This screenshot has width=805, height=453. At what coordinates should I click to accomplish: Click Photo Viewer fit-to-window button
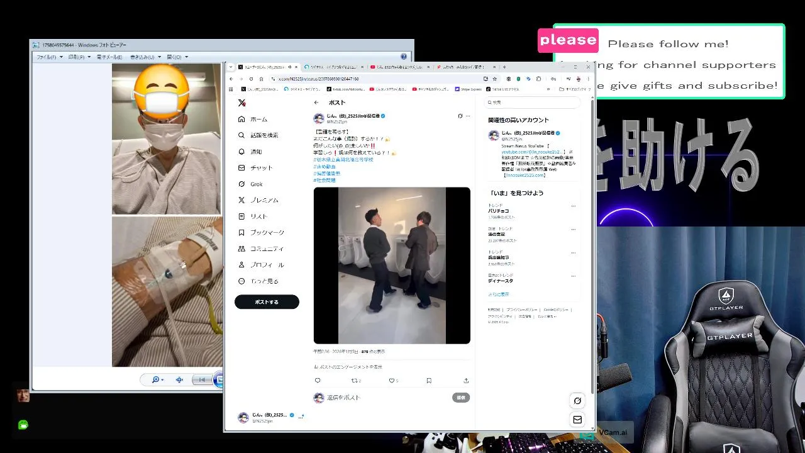point(180,379)
